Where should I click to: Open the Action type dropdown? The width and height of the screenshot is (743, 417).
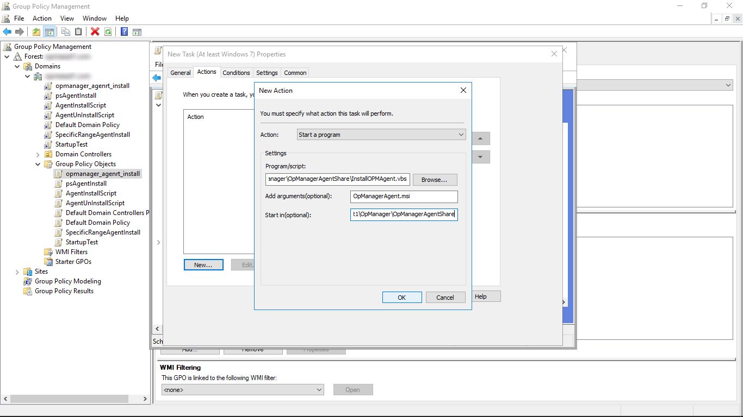381,135
